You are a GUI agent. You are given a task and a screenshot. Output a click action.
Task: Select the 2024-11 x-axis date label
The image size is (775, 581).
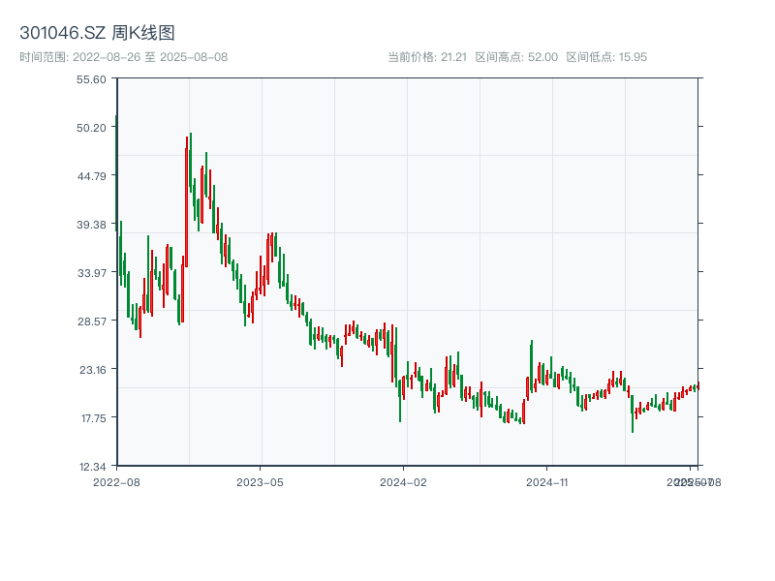(x=548, y=481)
